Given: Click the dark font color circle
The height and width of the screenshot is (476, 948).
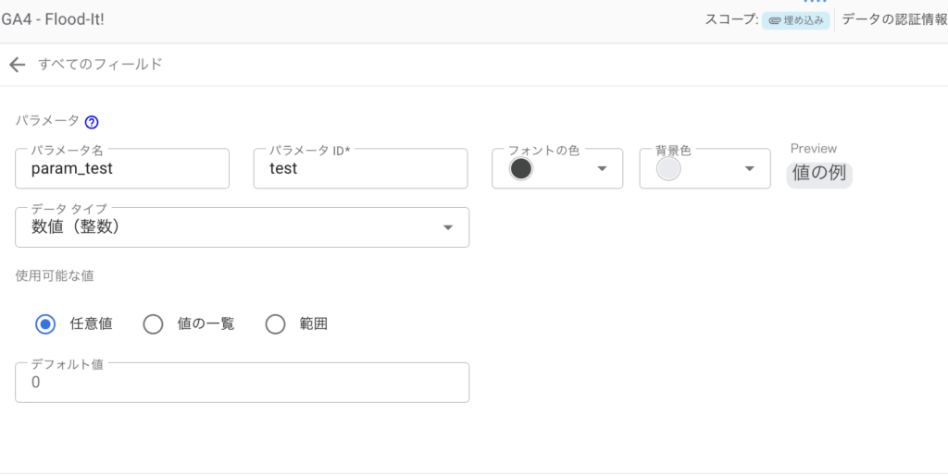Looking at the screenshot, I should [x=521, y=169].
